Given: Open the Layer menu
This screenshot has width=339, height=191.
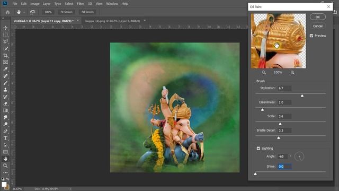Looking at the screenshot, I should tap(46, 4).
